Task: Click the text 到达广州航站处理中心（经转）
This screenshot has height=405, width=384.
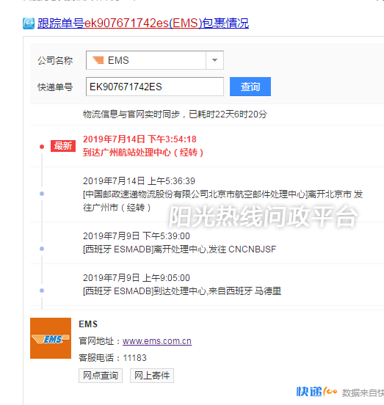Action: (143, 153)
